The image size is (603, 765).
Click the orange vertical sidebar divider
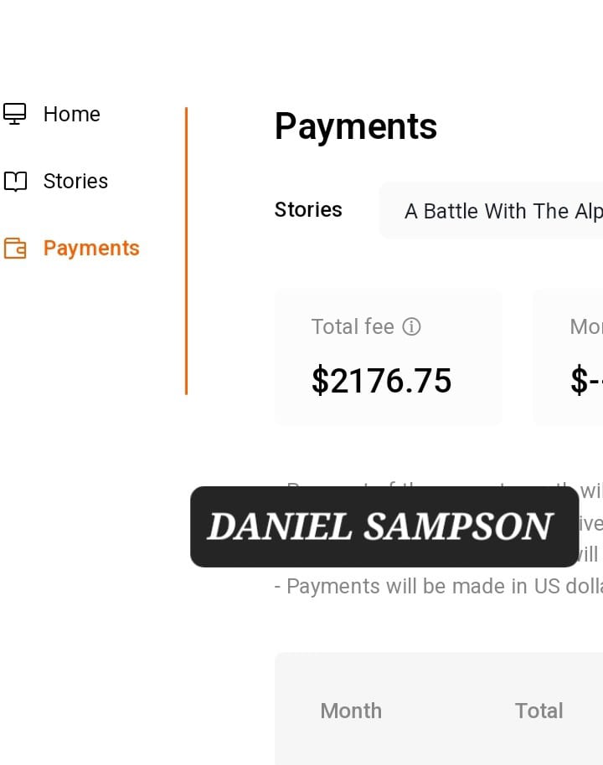point(186,251)
